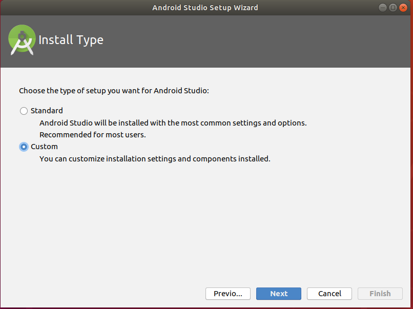The width and height of the screenshot is (413, 309).
Task: Click 'You can customize installation settings' description
Action: [155, 159]
